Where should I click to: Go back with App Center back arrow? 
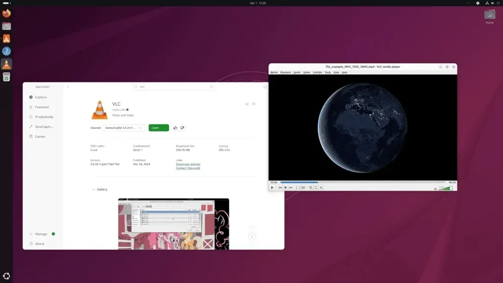coord(68,86)
